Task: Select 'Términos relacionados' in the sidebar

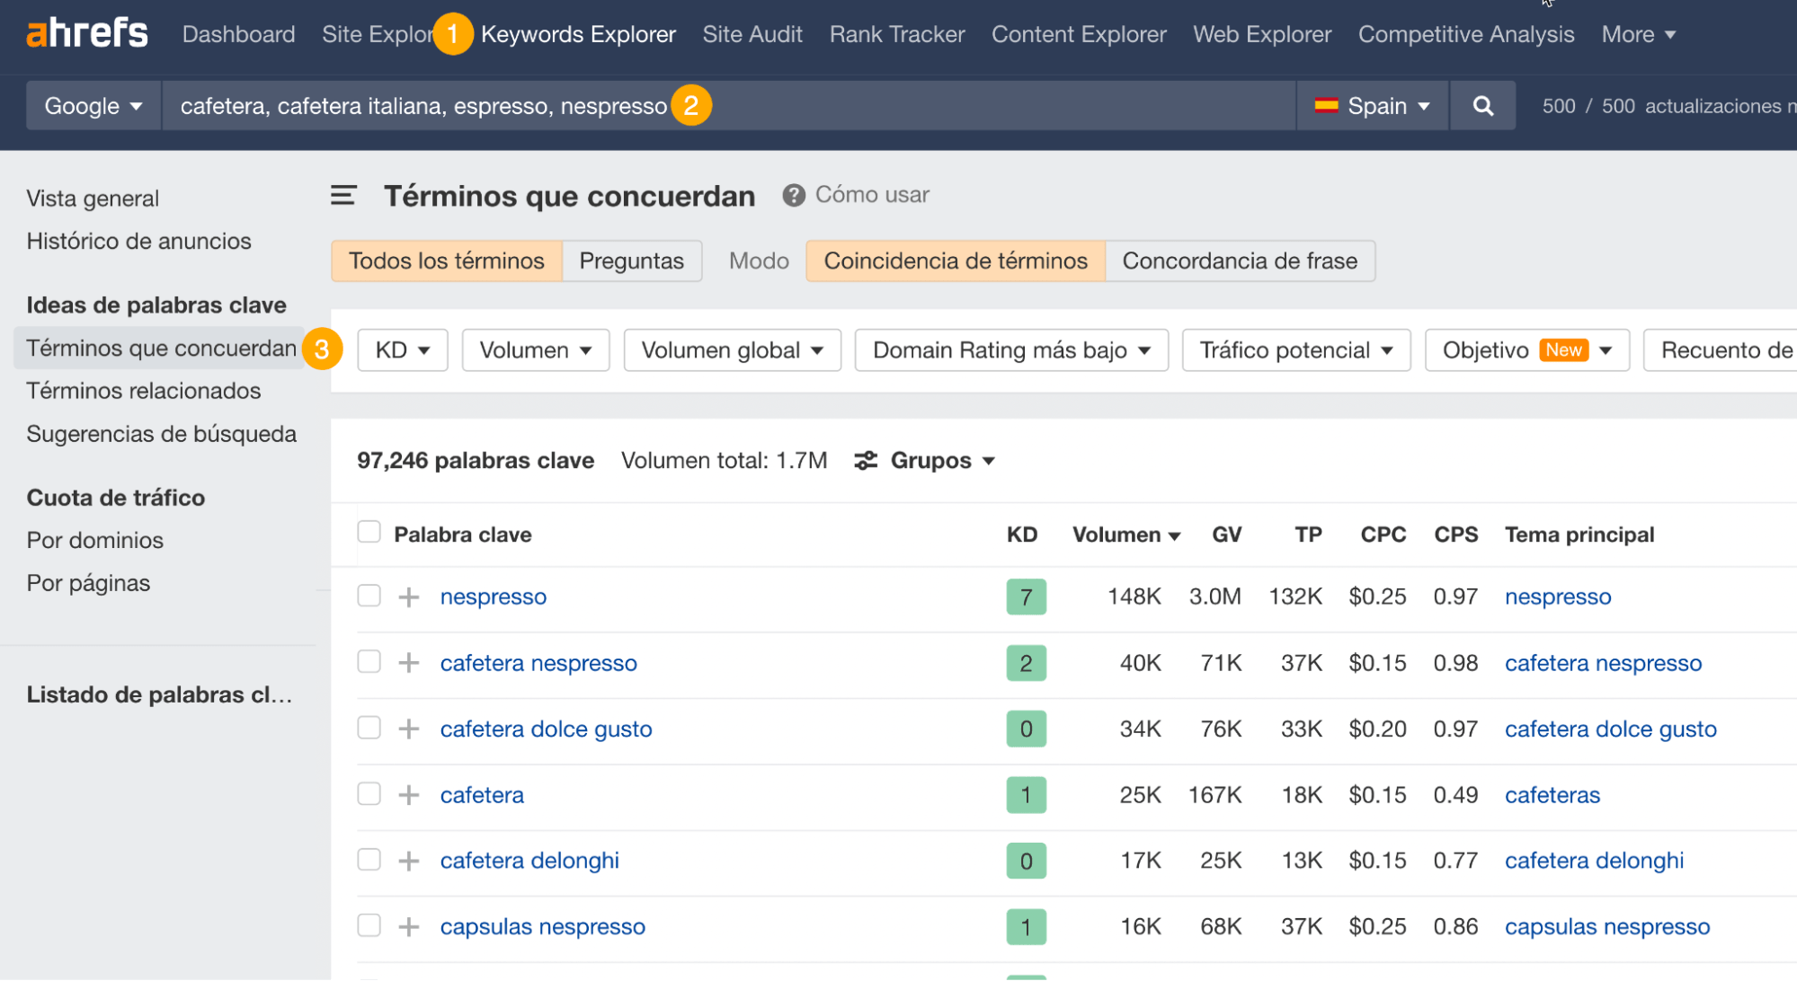Action: coord(144,391)
